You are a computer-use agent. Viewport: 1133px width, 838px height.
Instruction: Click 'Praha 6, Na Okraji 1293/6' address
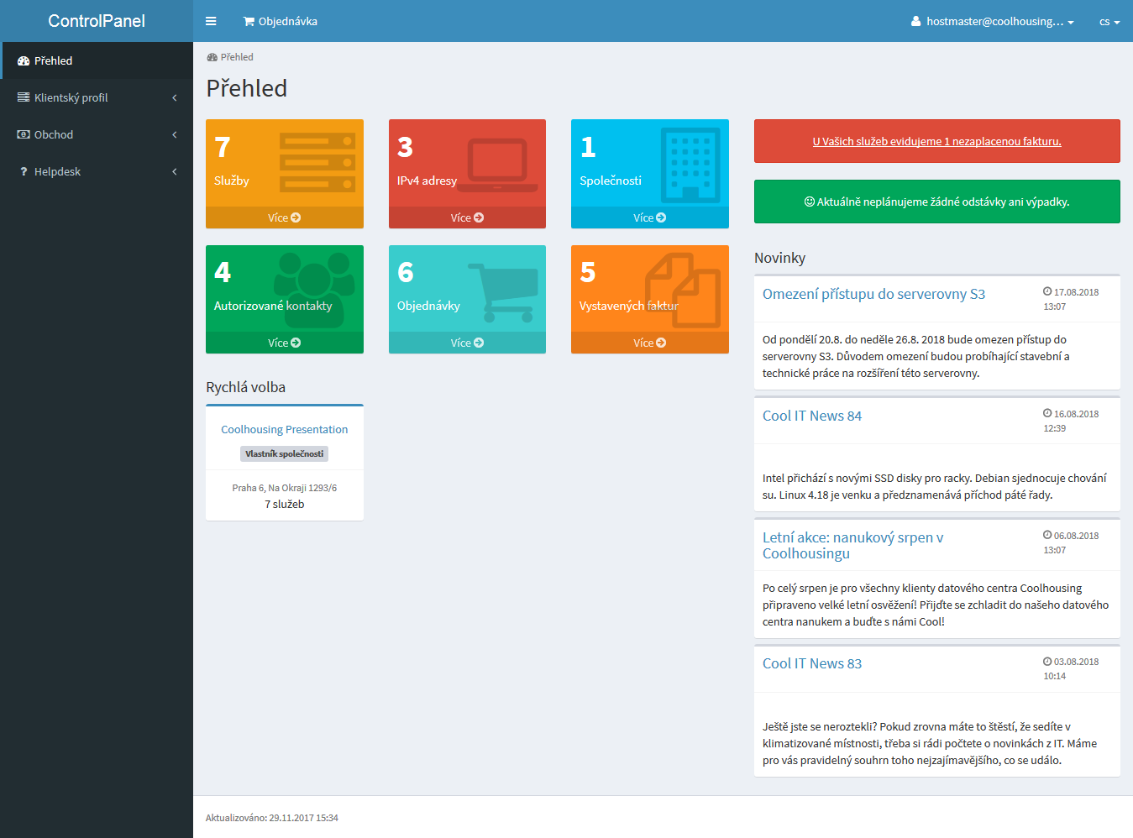tap(285, 488)
